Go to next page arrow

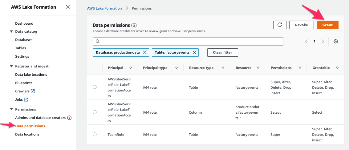tap(323, 41)
